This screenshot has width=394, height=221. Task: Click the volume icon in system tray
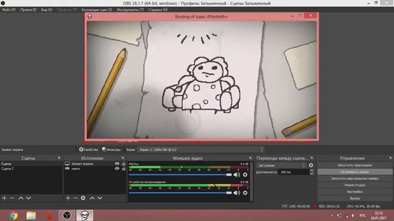(353, 215)
